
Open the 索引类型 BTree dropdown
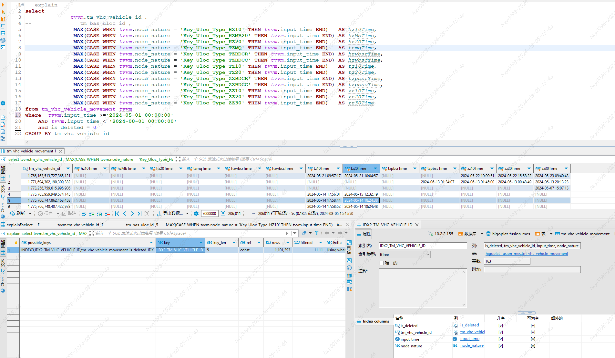[x=405, y=255]
